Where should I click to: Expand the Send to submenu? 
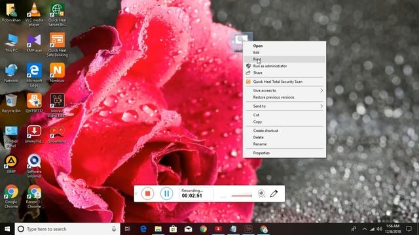point(284,106)
